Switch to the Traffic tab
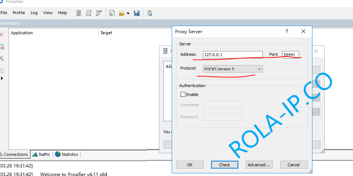The width and height of the screenshot is (353, 176). point(41,154)
